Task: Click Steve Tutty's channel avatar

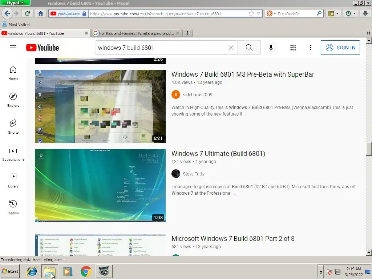Action: click(x=176, y=174)
